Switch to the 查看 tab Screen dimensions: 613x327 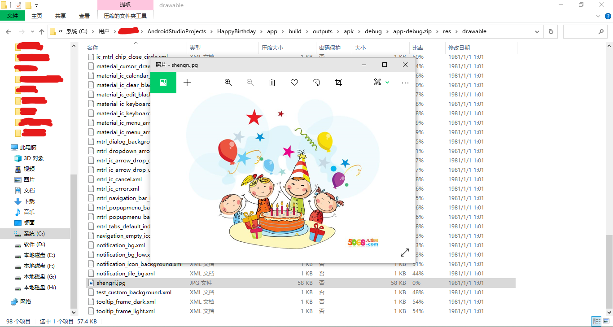point(84,16)
